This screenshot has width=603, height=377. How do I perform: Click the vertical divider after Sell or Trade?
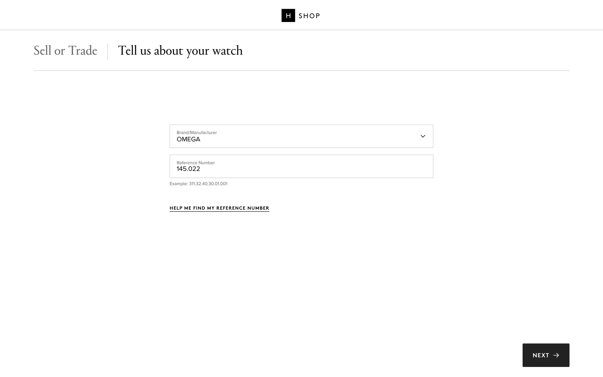click(108, 52)
